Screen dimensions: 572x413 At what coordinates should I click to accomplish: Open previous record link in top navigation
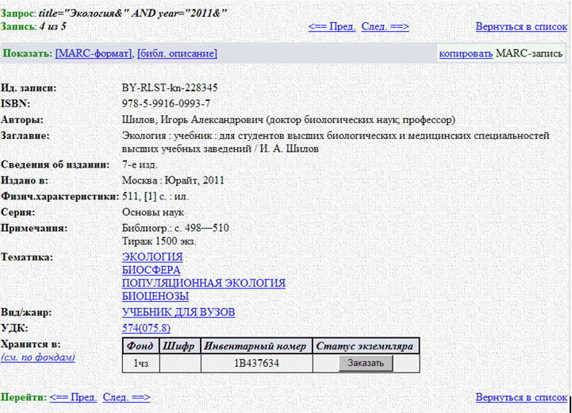(331, 26)
